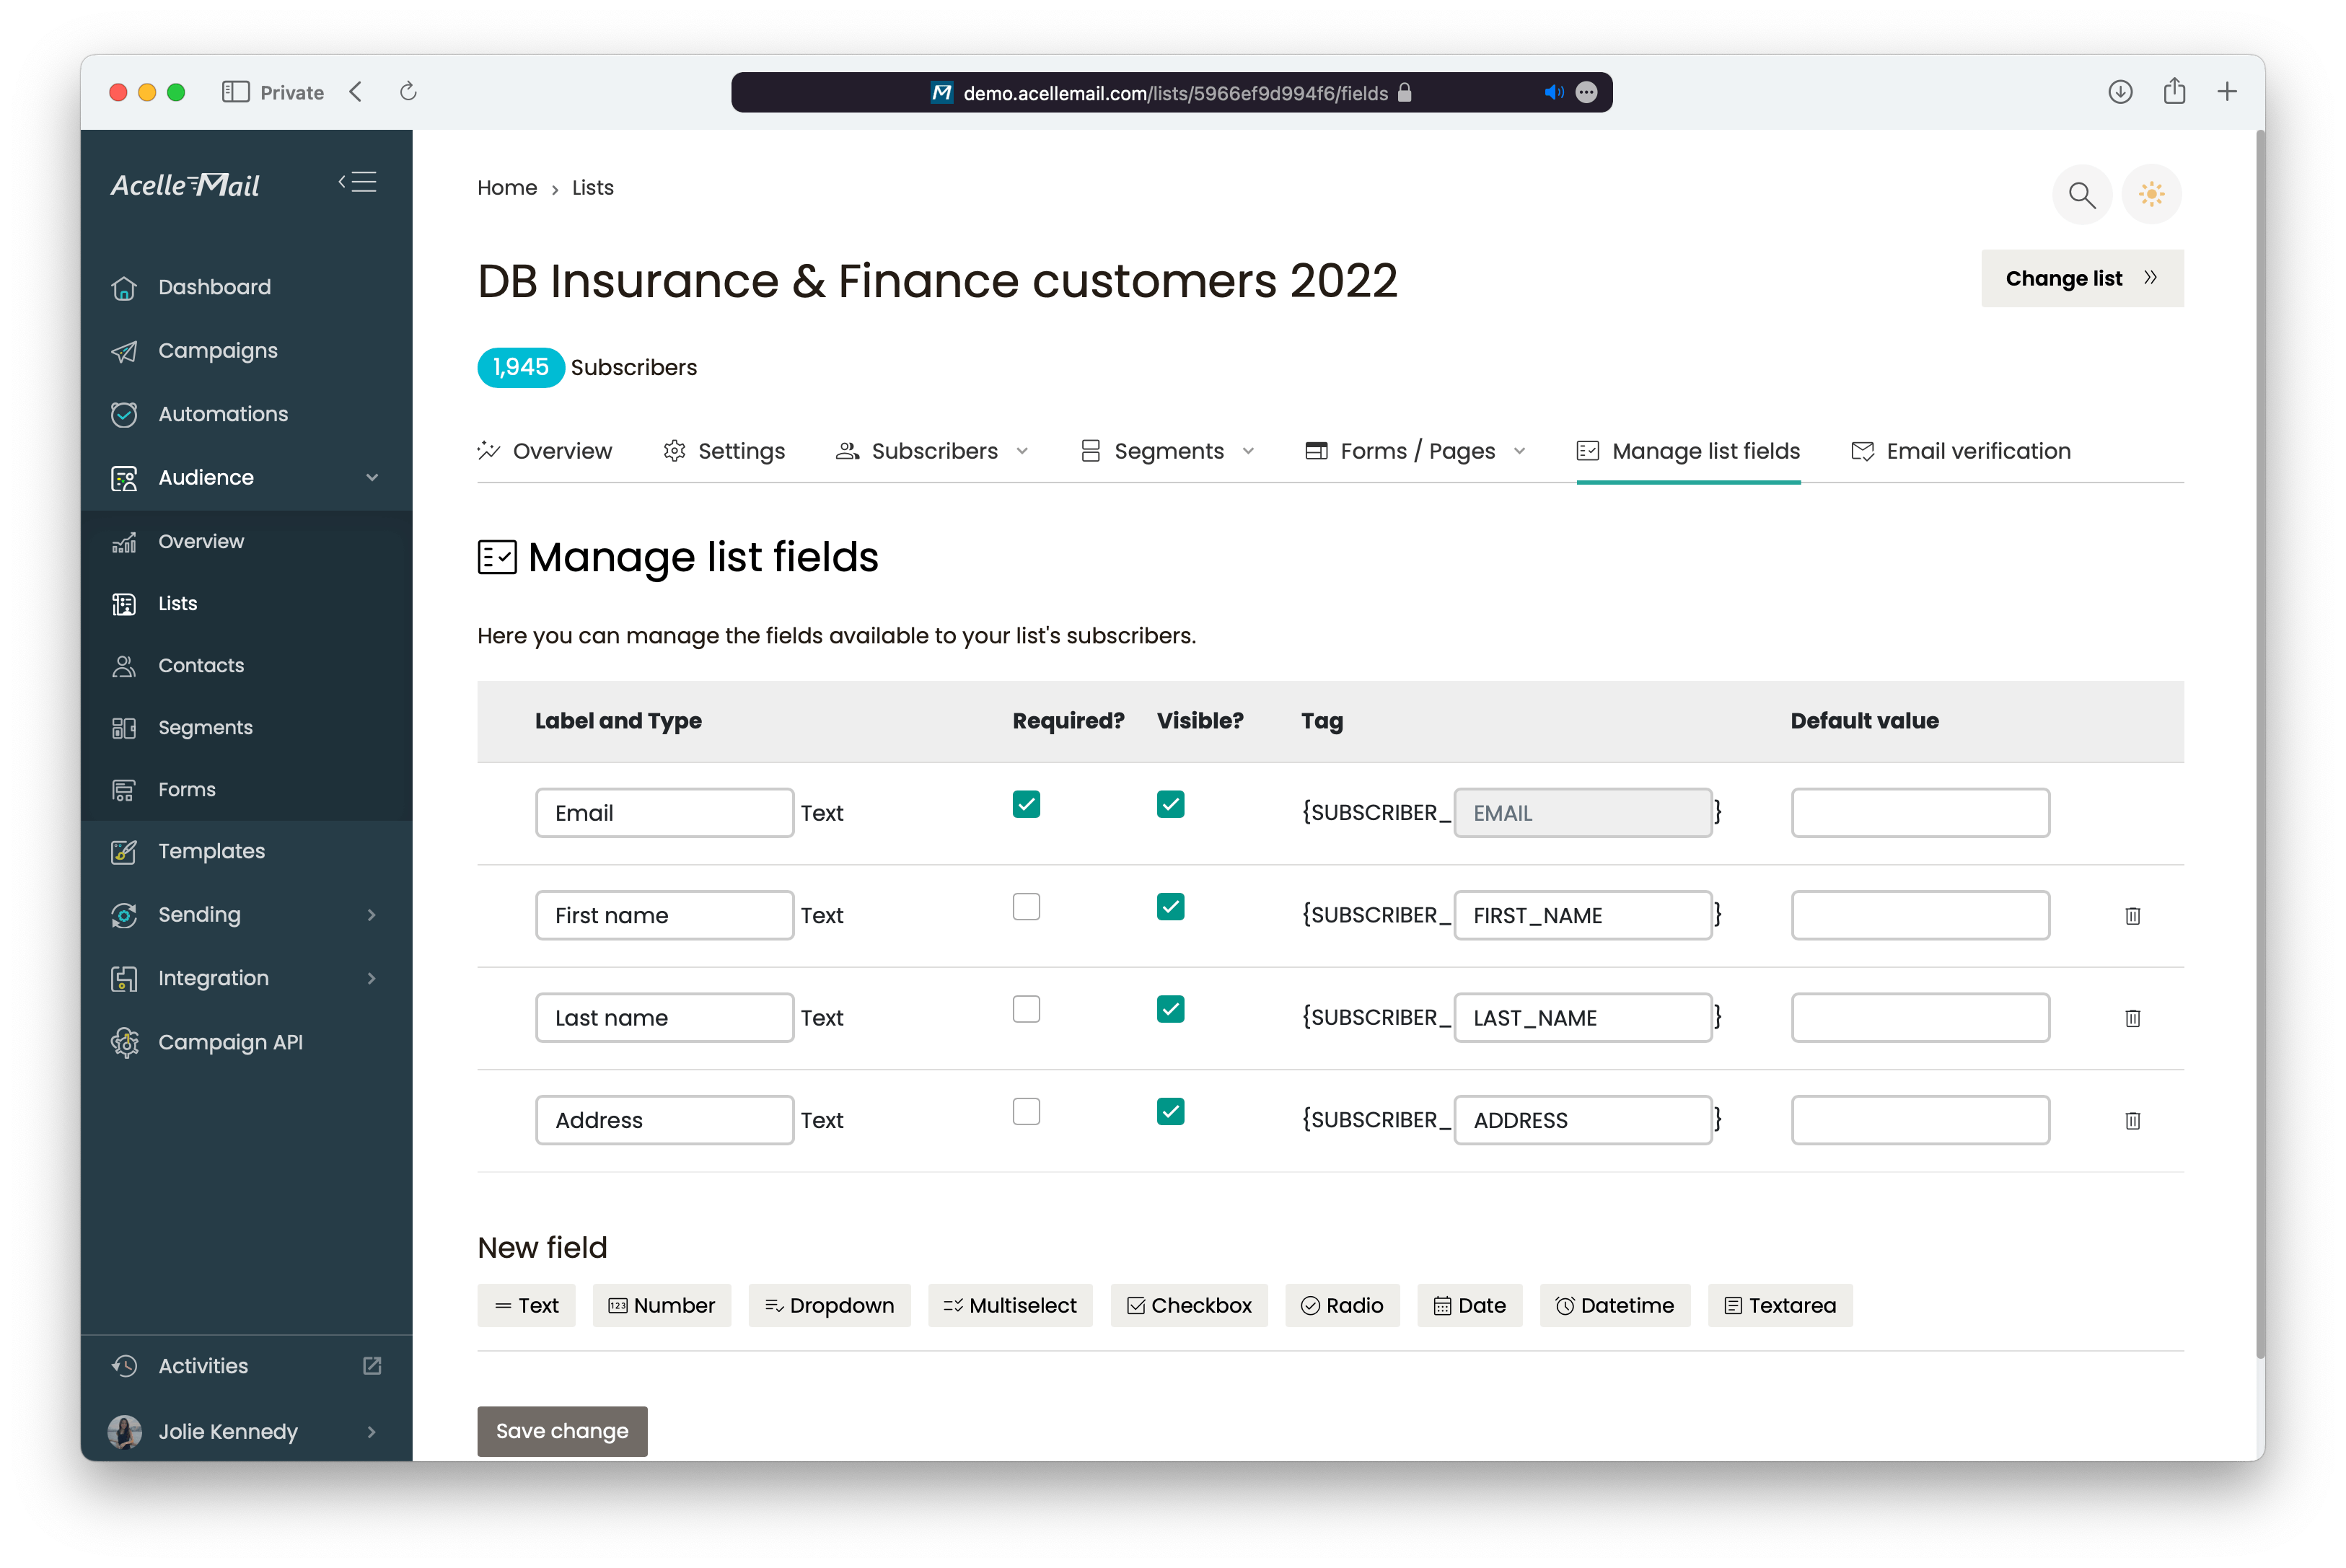Switch to the Settings tab

(724, 451)
